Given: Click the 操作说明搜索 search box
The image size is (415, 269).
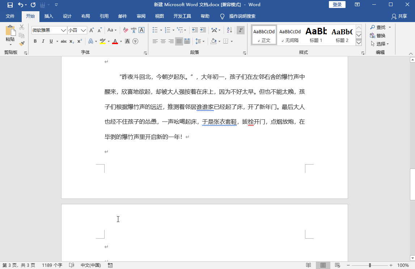Looking at the screenshot, I should 242,16.
